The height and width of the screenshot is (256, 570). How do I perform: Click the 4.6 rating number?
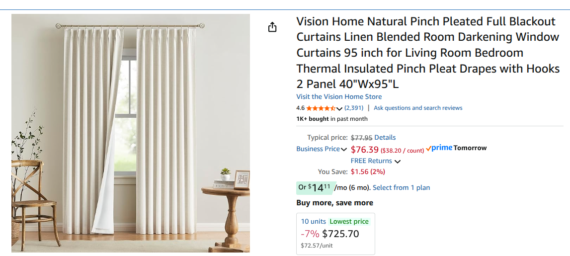click(300, 108)
